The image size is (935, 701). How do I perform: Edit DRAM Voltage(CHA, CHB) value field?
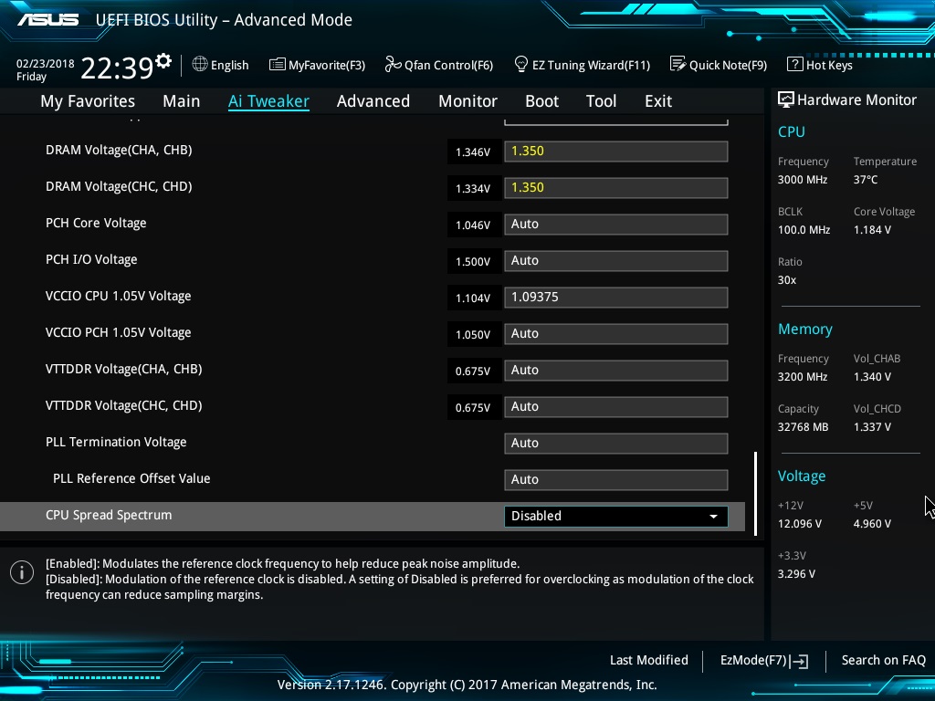point(616,152)
